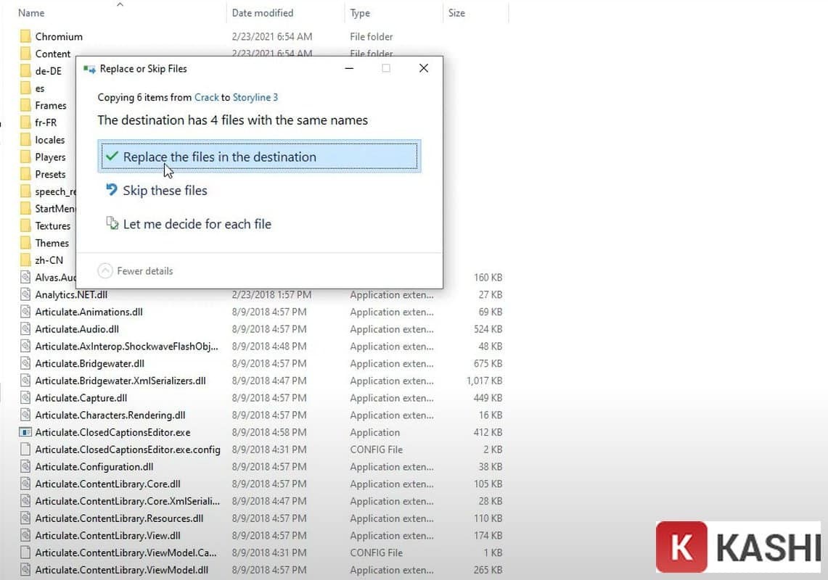Screen dimensions: 828x580
Task: Click the Chromium row File folder type cell
Action: point(372,36)
